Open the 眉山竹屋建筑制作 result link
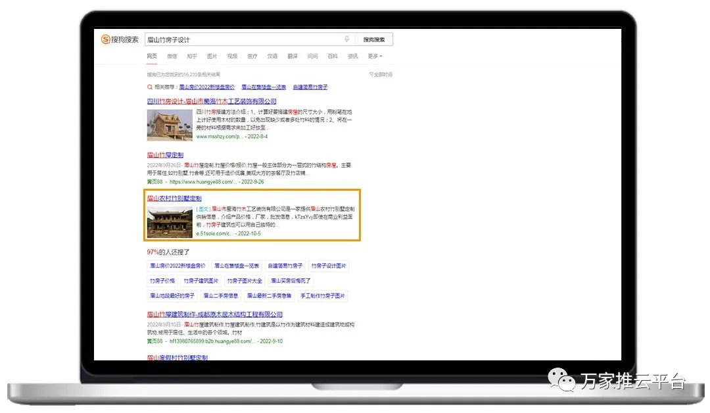This screenshot has height=413, width=710. [x=214, y=314]
